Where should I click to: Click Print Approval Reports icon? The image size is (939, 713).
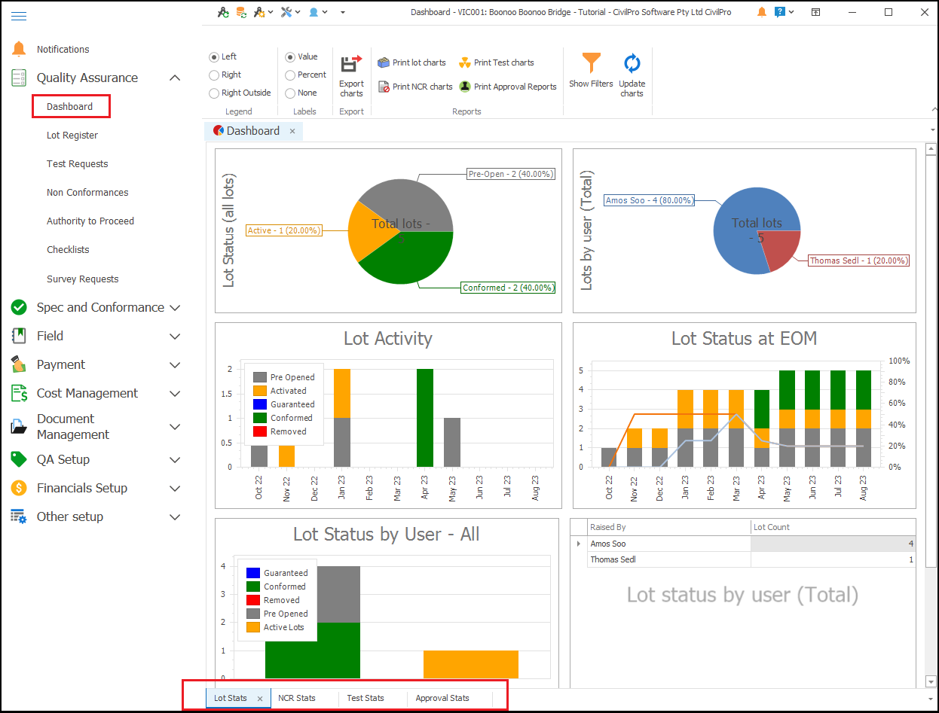(x=465, y=87)
